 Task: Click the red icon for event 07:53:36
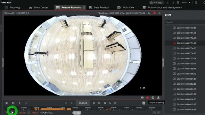coord(174,43)
